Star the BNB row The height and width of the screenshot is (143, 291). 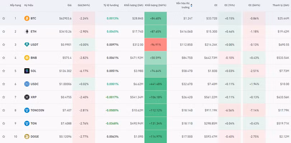(x=4, y=58)
